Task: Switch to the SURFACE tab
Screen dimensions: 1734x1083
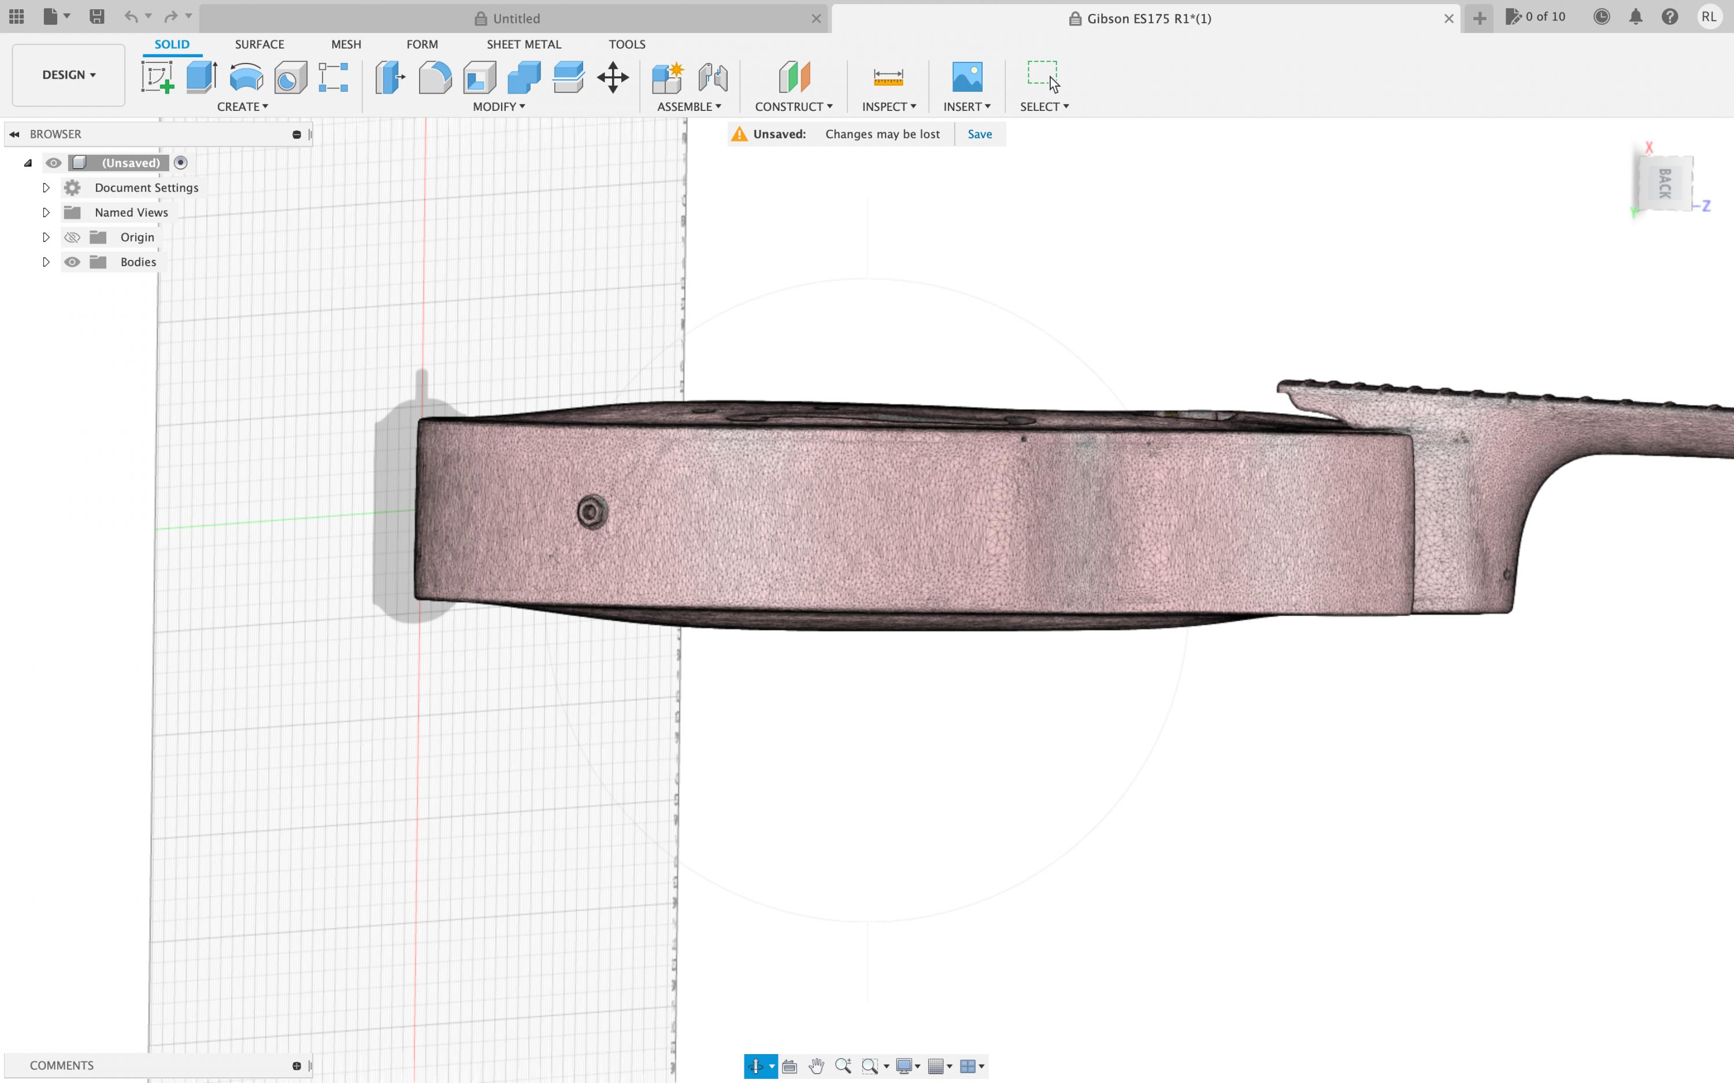Action: pyautogui.click(x=260, y=44)
